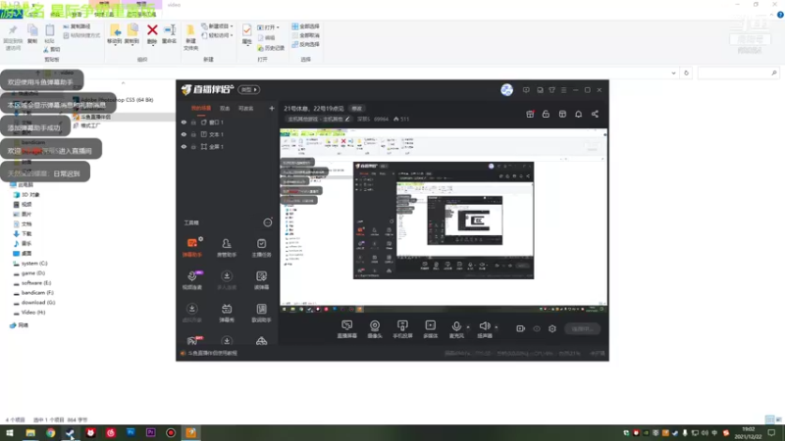Screen dimensions: 785x441
Task: Click the 扬声器 speaker icon
Action: [484, 326]
